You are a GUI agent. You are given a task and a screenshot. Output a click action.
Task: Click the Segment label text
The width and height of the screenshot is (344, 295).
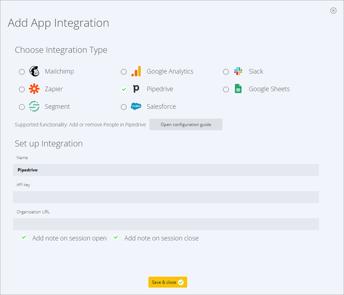click(x=57, y=107)
